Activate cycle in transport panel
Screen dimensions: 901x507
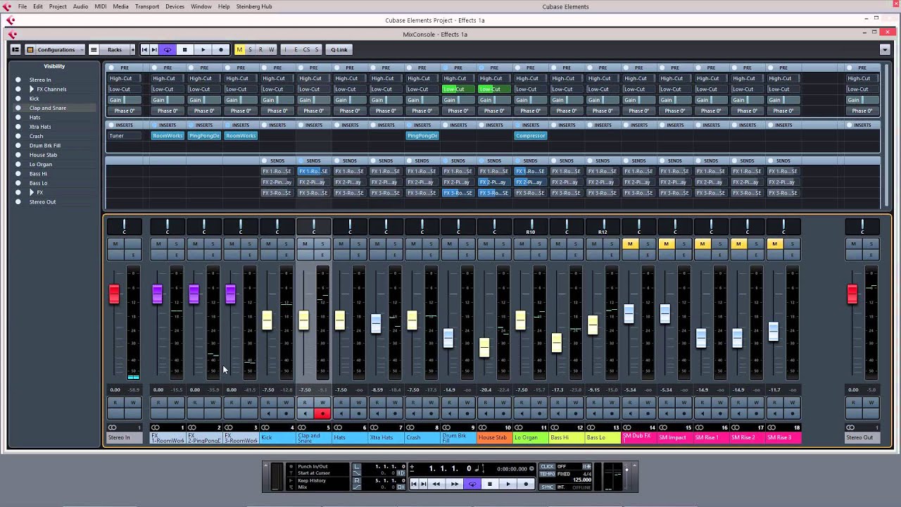coord(472,484)
